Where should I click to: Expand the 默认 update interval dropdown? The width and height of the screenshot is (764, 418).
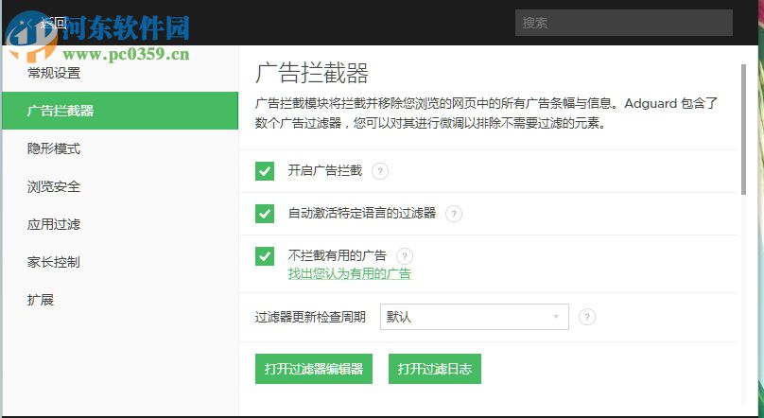click(x=474, y=317)
